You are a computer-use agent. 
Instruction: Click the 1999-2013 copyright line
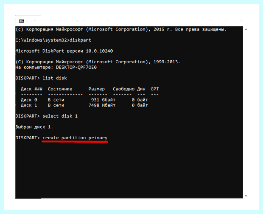(98, 62)
